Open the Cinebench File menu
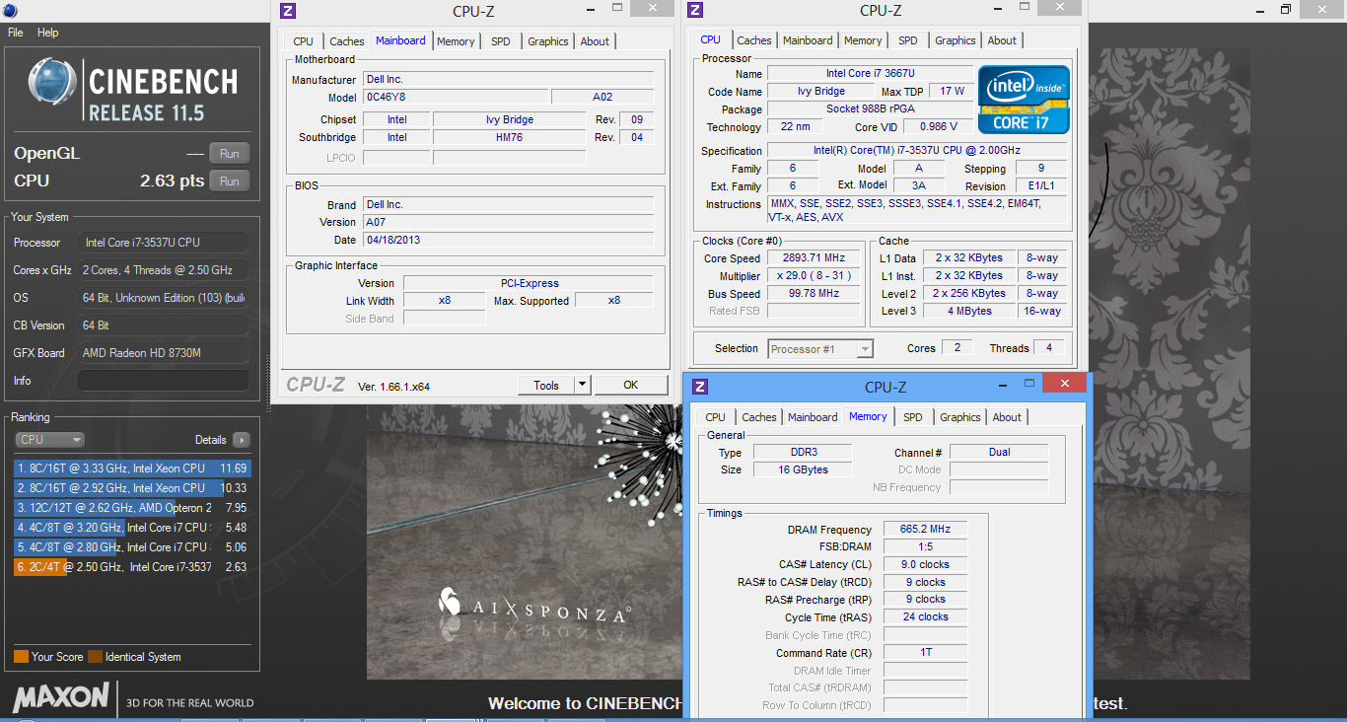The width and height of the screenshot is (1347, 722). pos(15,33)
